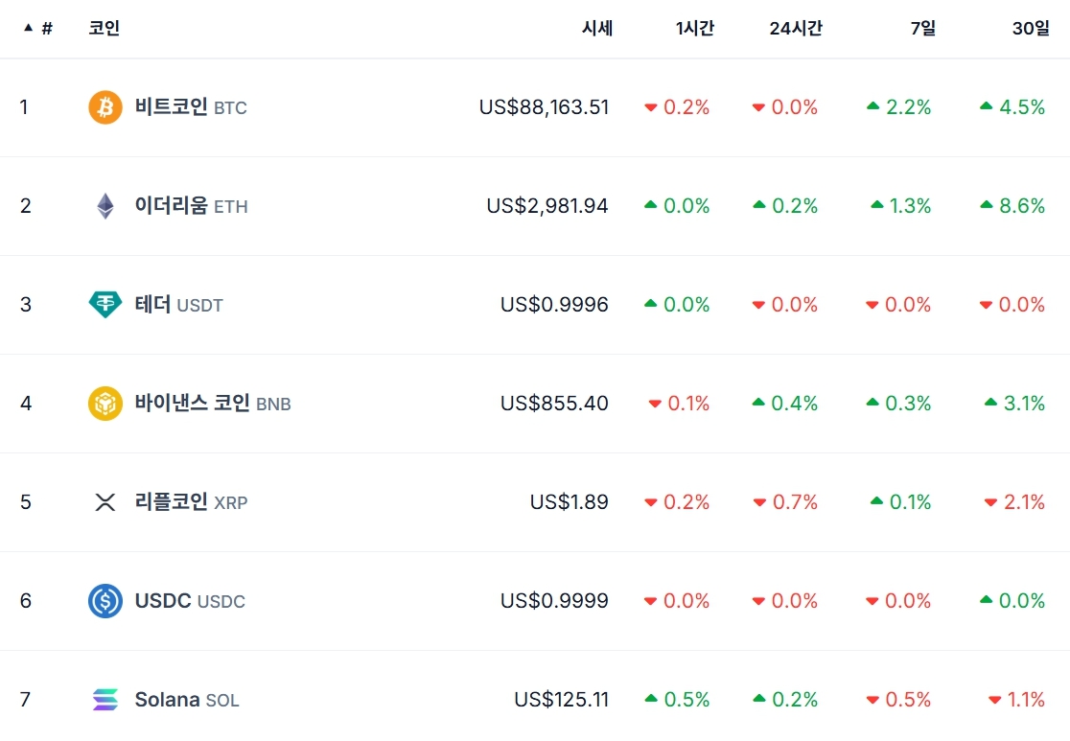Sort by 30일 change column
The image size is (1070, 741).
coord(1031,29)
